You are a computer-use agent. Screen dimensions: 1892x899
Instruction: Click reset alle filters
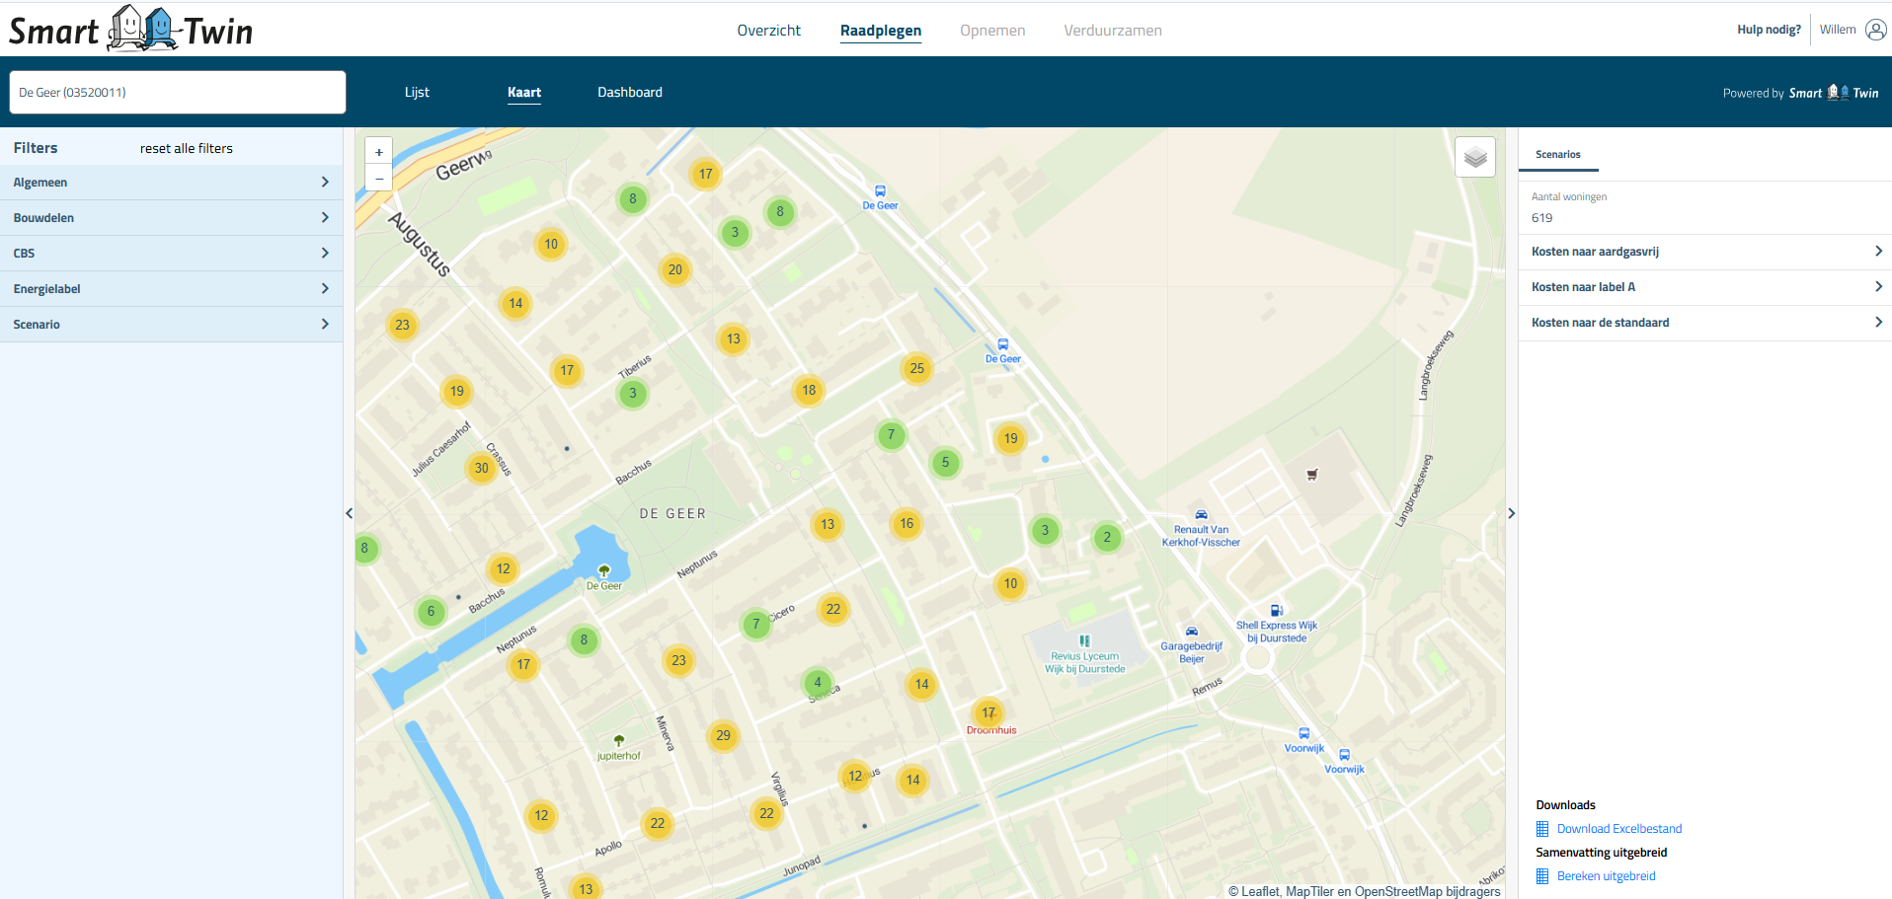(x=187, y=148)
